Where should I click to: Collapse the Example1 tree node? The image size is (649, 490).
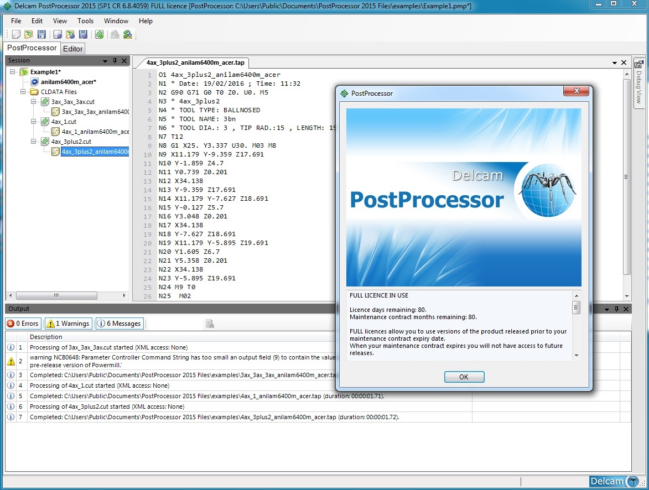12,71
